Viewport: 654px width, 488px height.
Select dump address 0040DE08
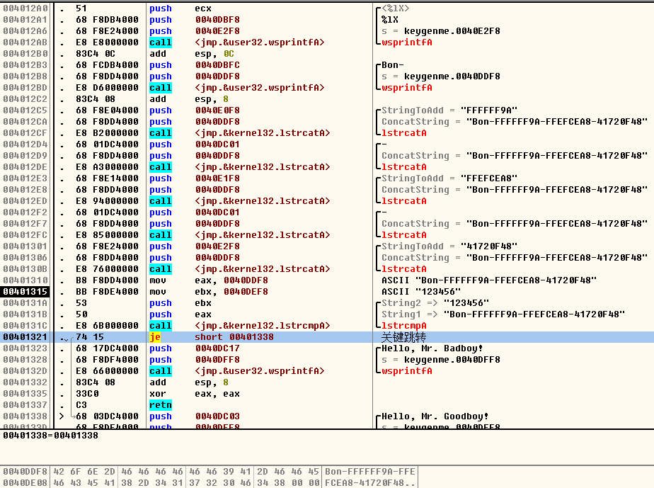pyautogui.click(x=25, y=482)
